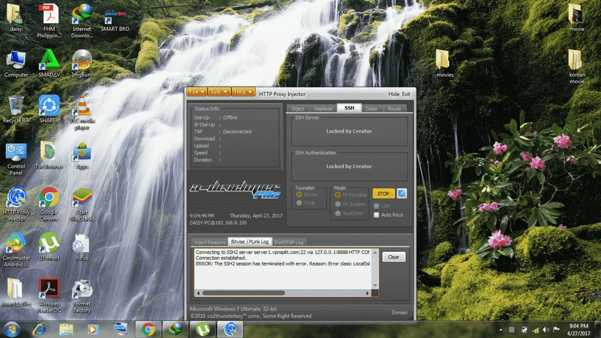Clear the log with Clear button
This screenshot has width=601, height=338.
(394, 257)
